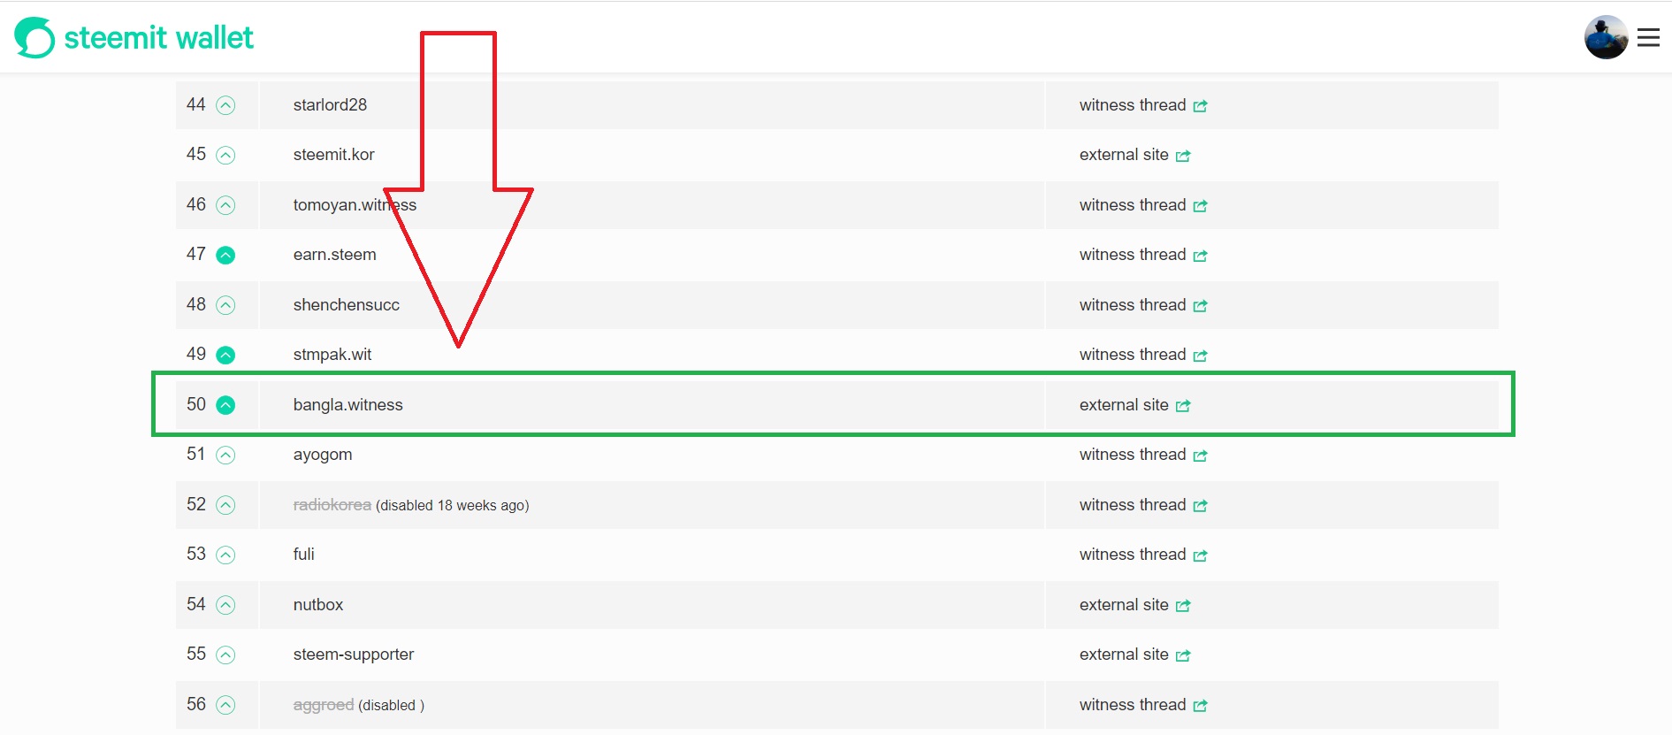Upvote witness ayogom
The width and height of the screenshot is (1672, 735).
[x=226, y=456]
